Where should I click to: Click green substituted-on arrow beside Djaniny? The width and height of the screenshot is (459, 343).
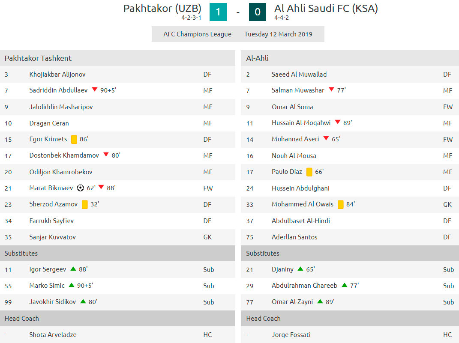point(300,269)
